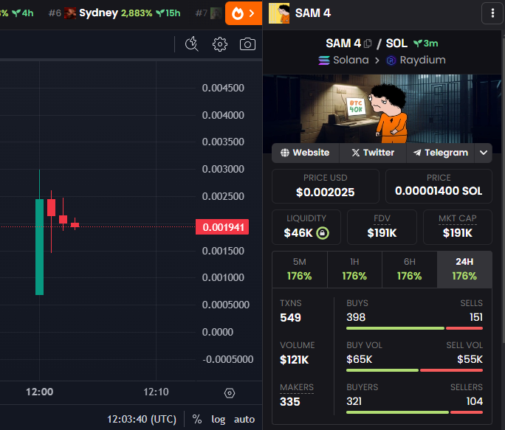
Task: Click the Sydney token icon in the ticker
Action: [x=70, y=13]
